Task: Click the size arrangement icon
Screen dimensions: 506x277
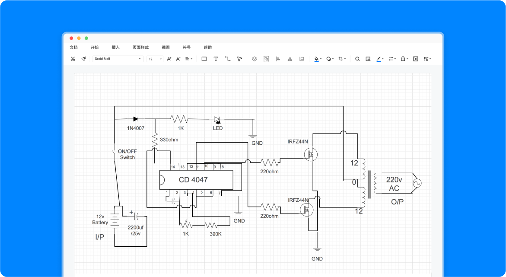Action: pos(302,59)
